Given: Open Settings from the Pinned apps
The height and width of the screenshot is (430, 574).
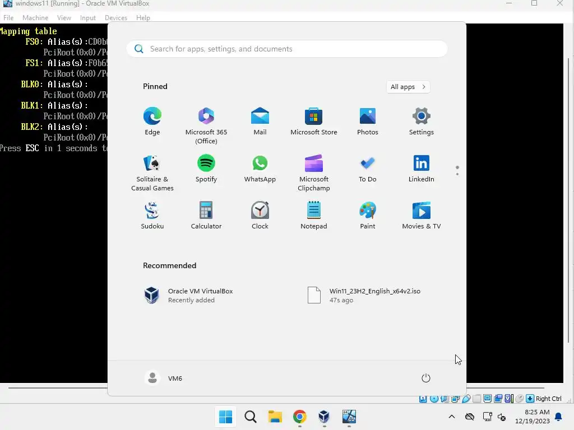Looking at the screenshot, I should 422,121.
